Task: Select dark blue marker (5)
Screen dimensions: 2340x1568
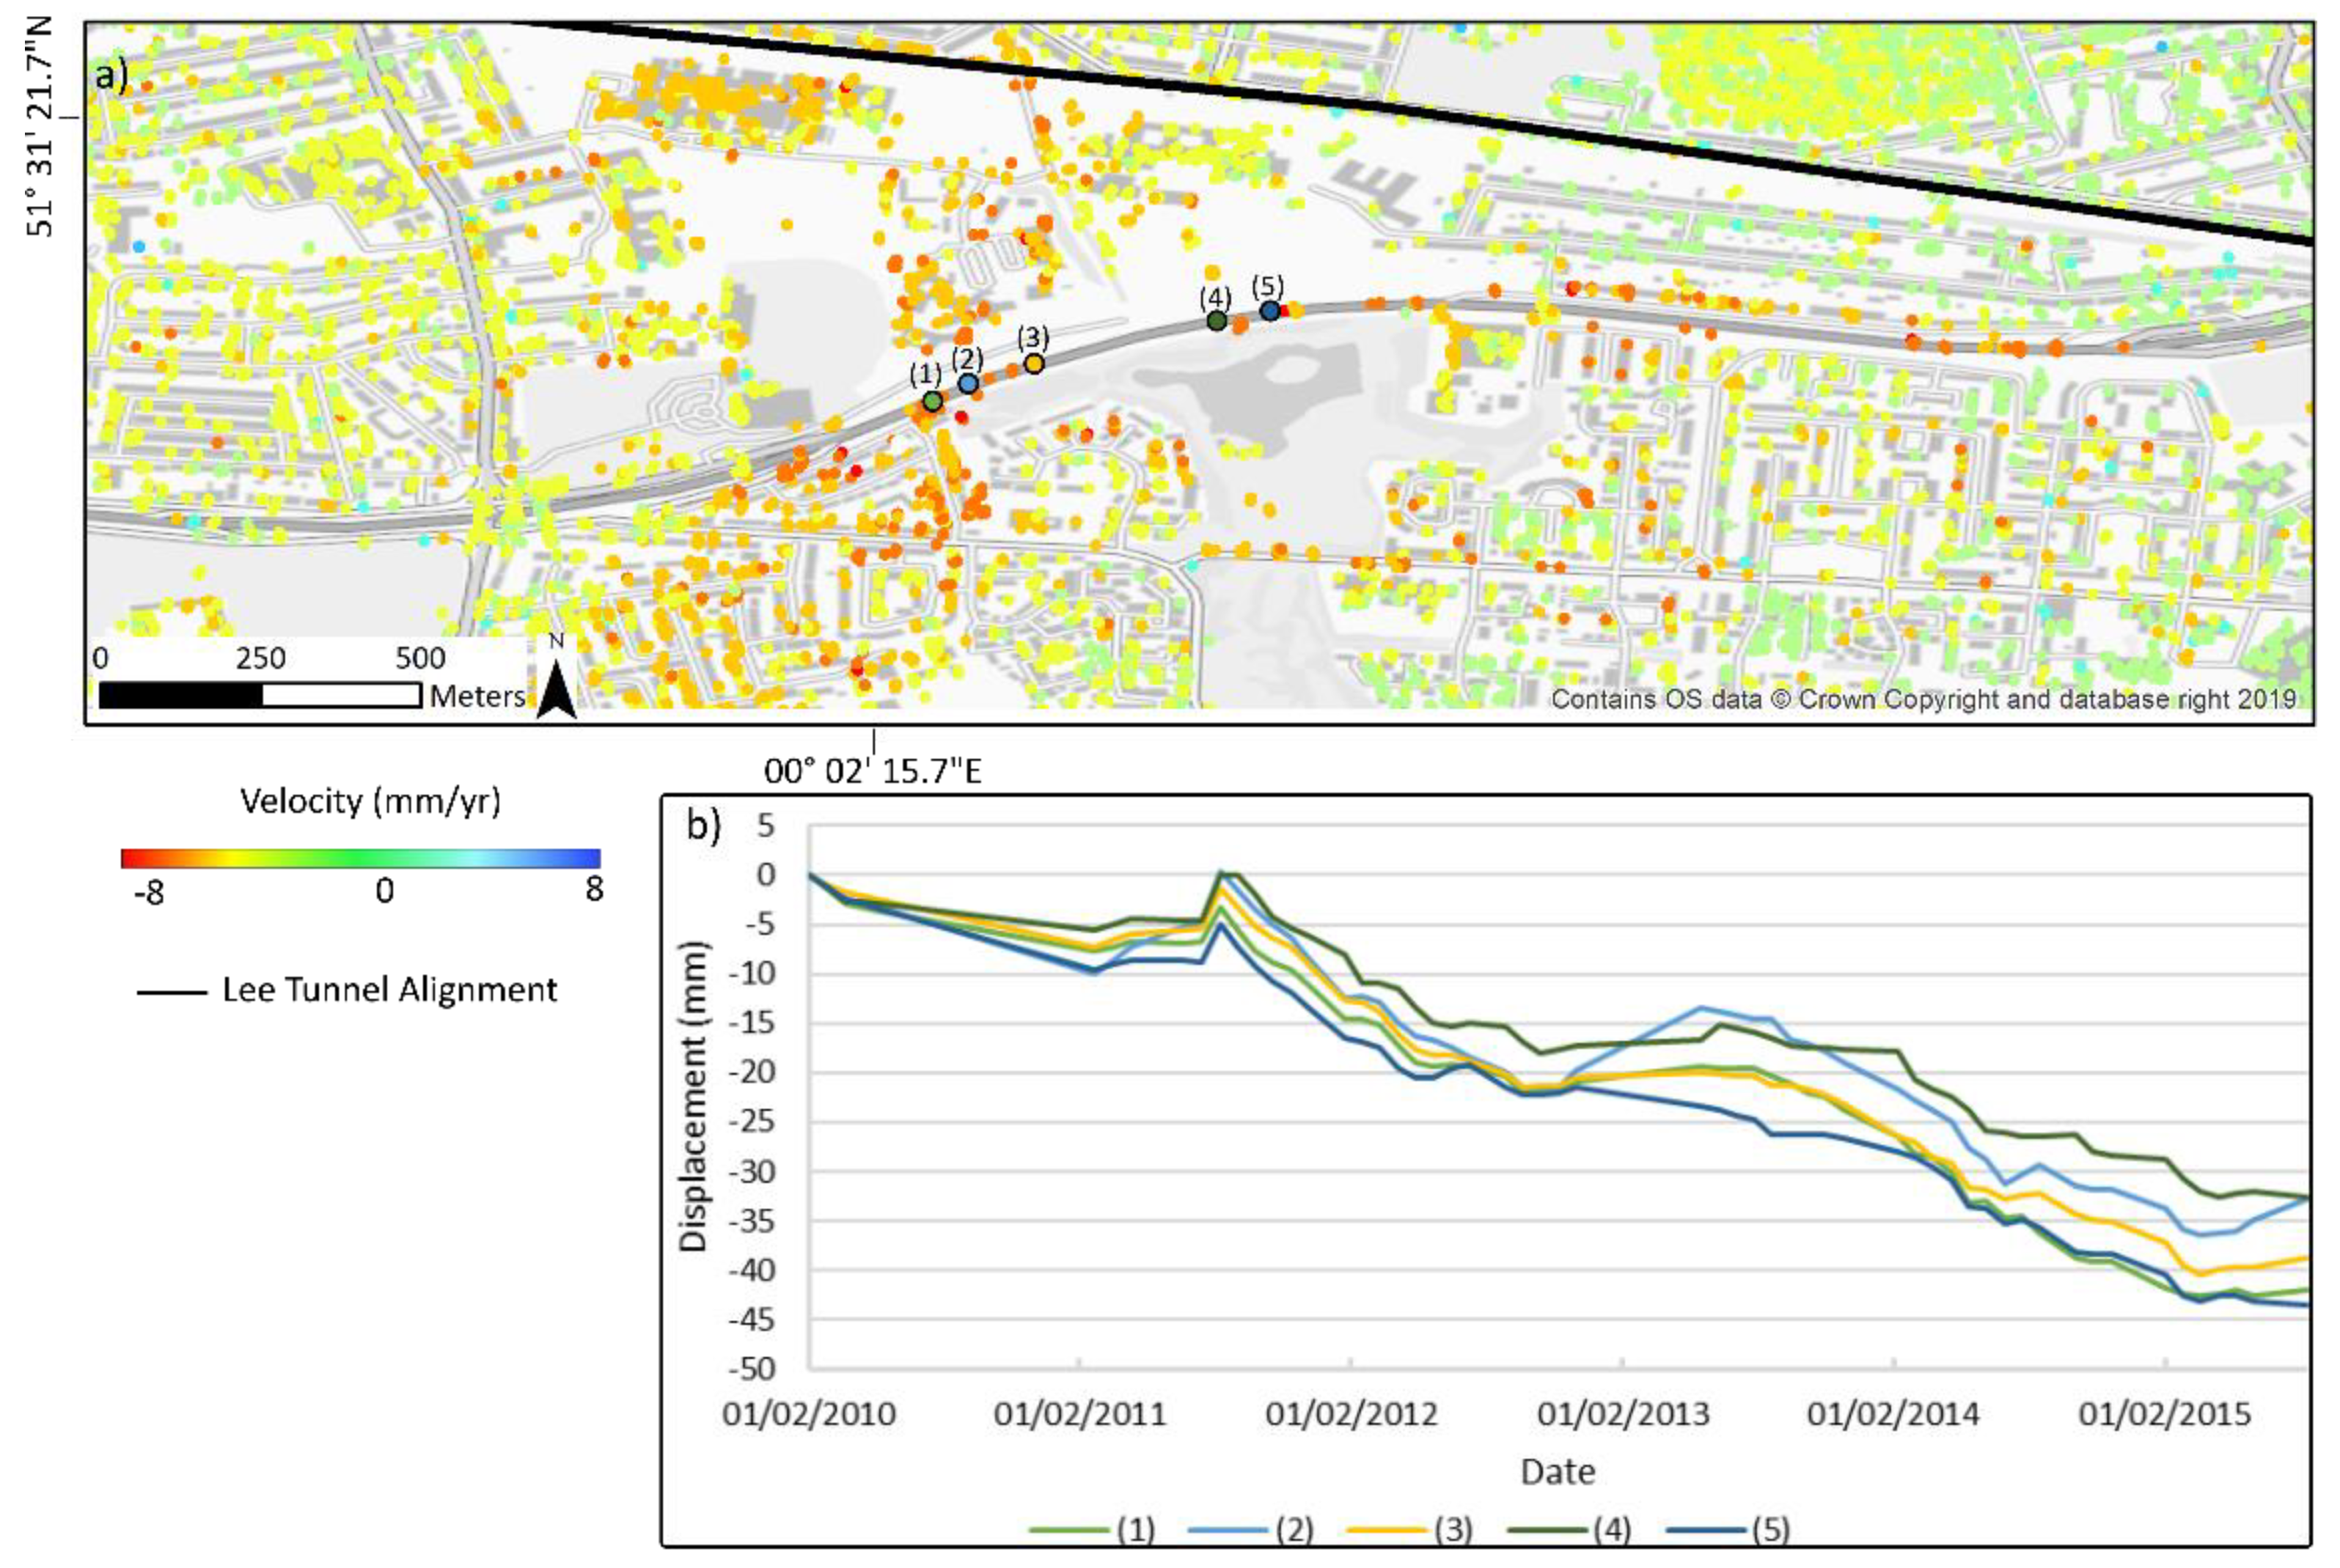Action: [1269, 311]
